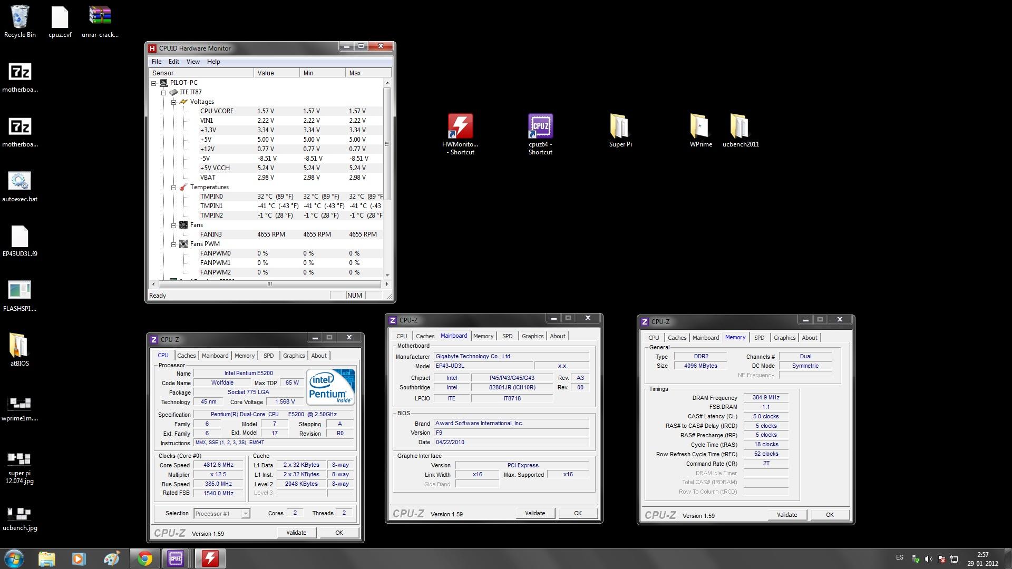
Task: Select the unrar-crack archive icon
Action: click(x=100, y=21)
